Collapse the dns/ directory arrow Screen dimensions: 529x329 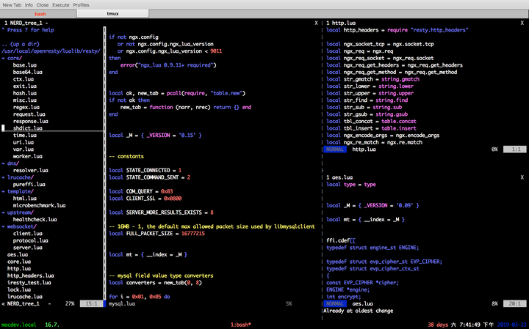(x=3, y=163)
